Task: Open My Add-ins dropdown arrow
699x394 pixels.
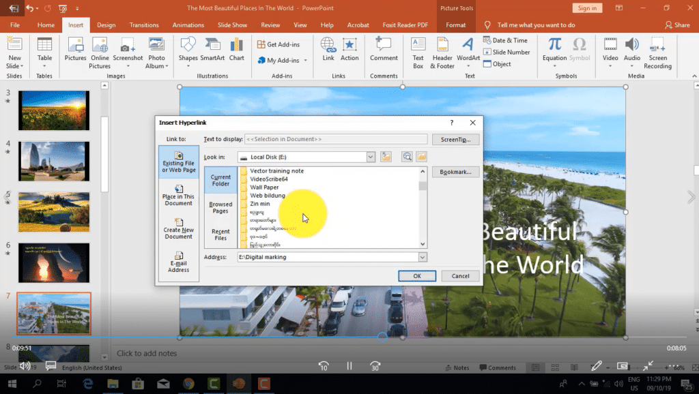Action: pyautogui.click(x=306, y=61)
